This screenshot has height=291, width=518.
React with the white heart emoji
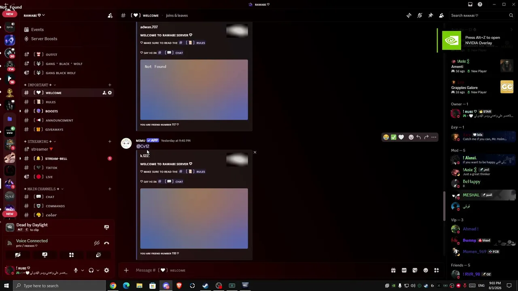(401, 137)
